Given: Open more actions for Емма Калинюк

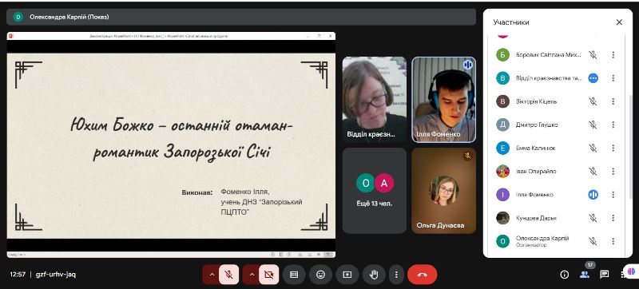Looking at the screenshot, I should coord(613,148).
